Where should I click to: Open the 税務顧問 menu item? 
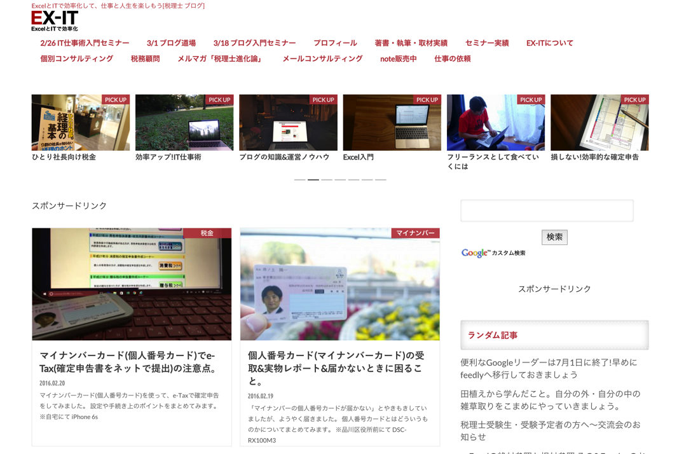point(145,58)
